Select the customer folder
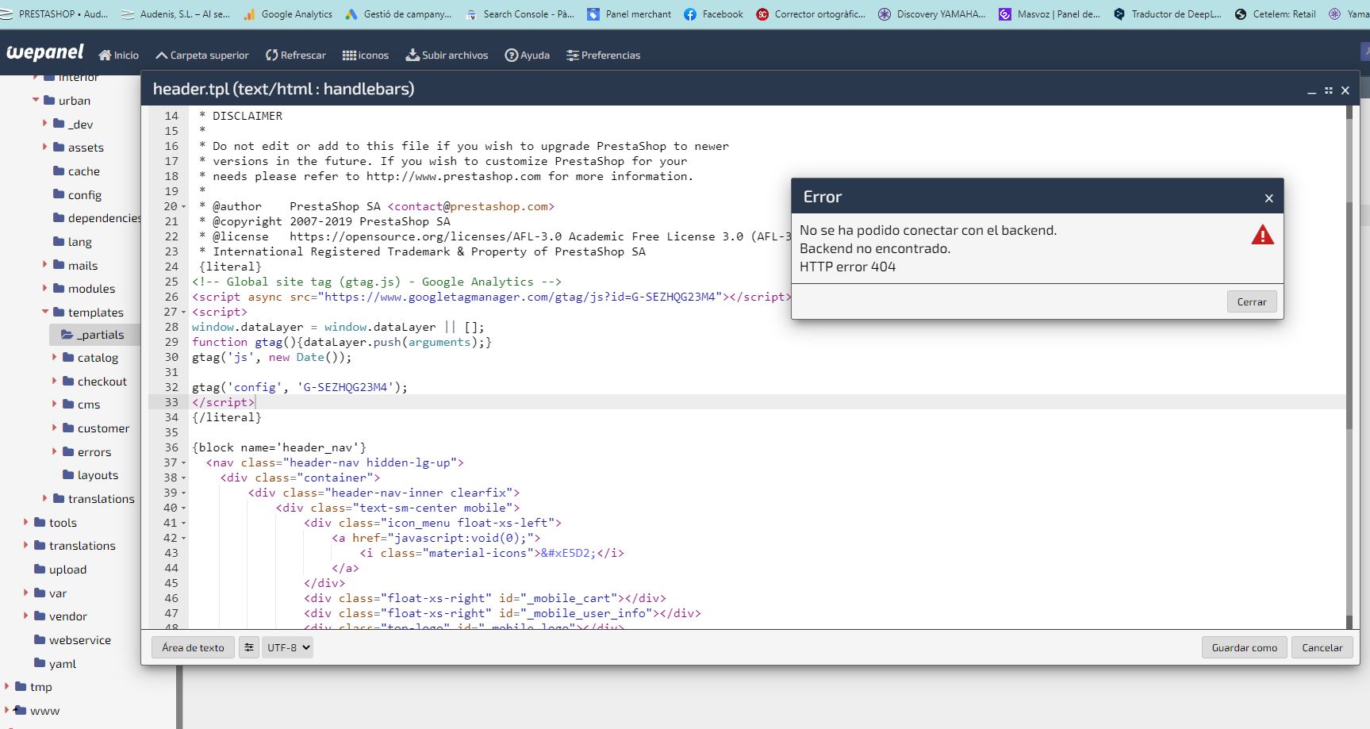 tap(96, 428)
